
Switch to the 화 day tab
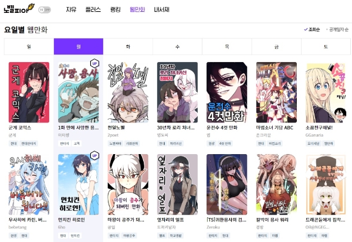click(128, 46)
